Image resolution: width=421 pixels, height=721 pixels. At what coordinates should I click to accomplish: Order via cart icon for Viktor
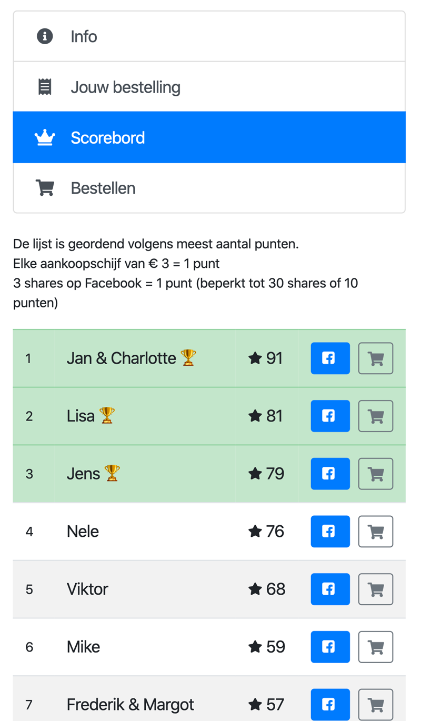[376, 589]
